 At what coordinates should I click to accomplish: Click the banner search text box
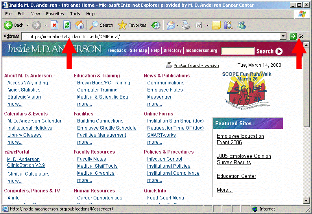(x=237, y=51)
